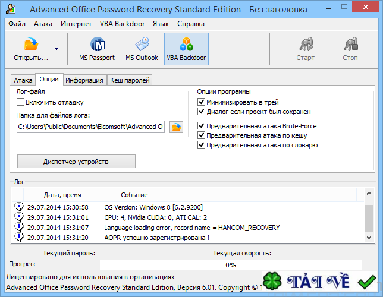Enable the Включить отладку checkbox
The height and width of the screenshot is (297, 383).
pos(20,102)
